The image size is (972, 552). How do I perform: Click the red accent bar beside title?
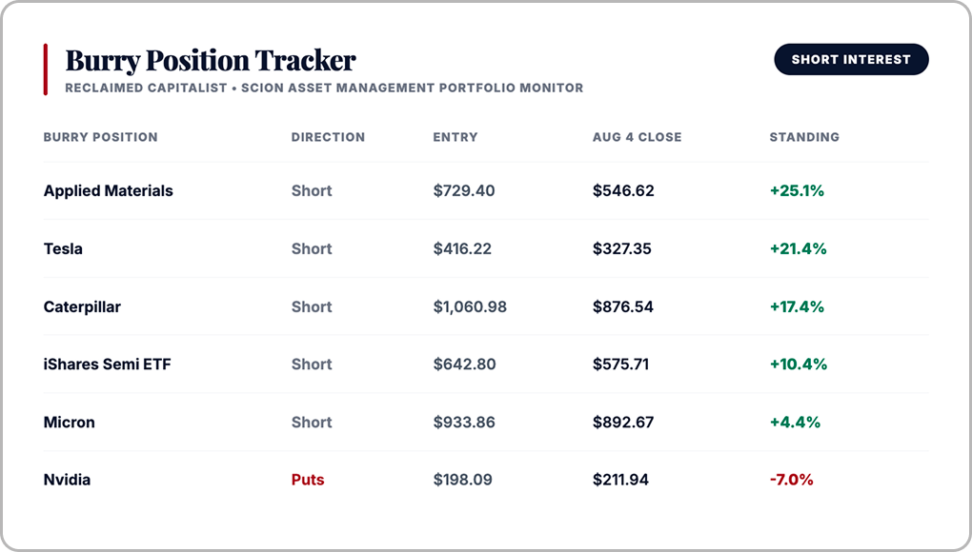45,69
